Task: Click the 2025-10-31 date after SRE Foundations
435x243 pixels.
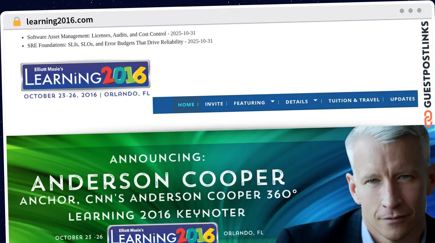Action: click(x=200, y=41)
